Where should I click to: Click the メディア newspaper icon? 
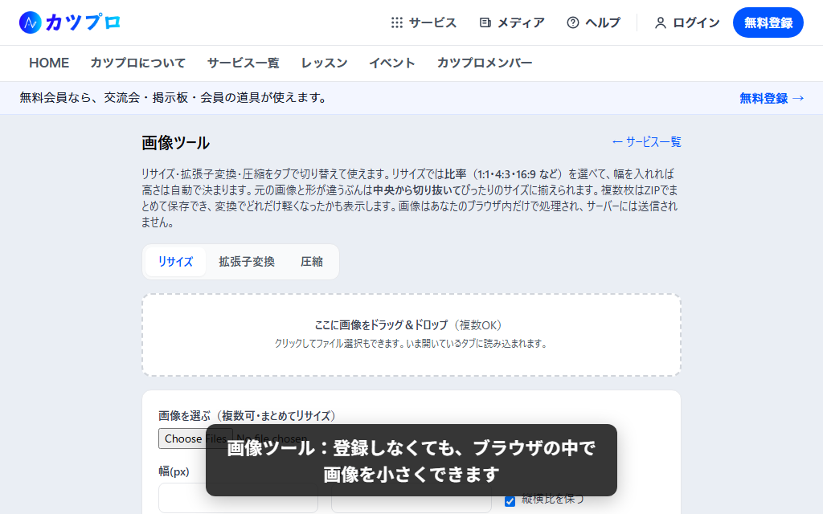pos(485,22)
